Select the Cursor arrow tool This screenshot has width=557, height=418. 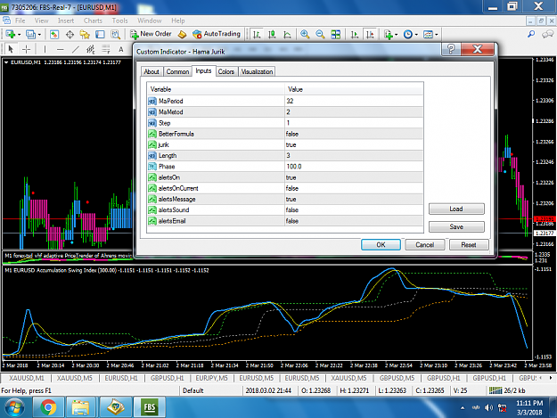pyautogui.click(x=11, y=49)
